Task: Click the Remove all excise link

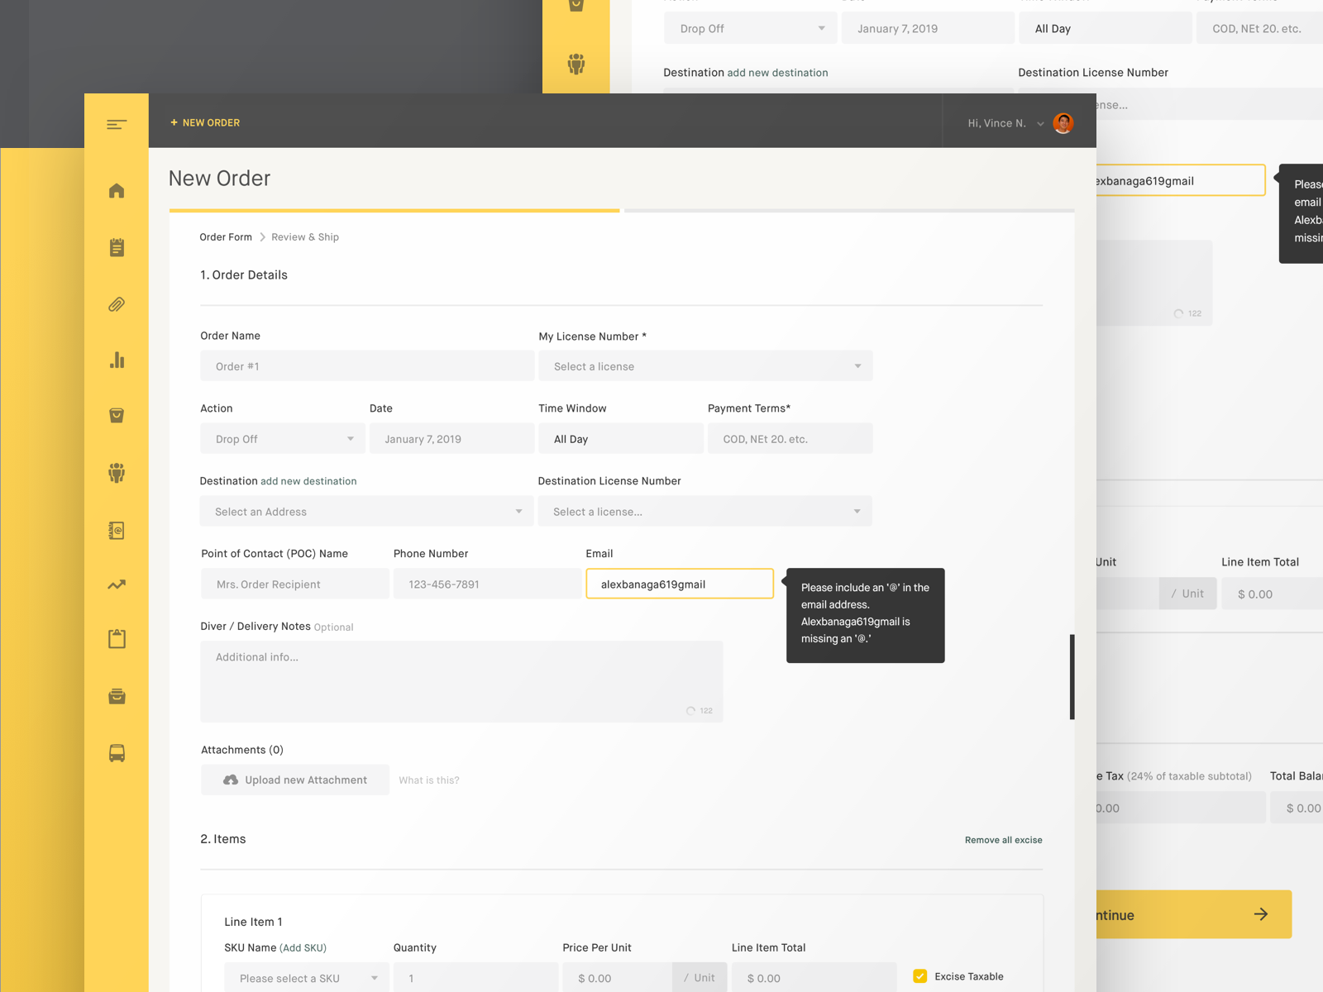Action: [x=1003, y=840]
